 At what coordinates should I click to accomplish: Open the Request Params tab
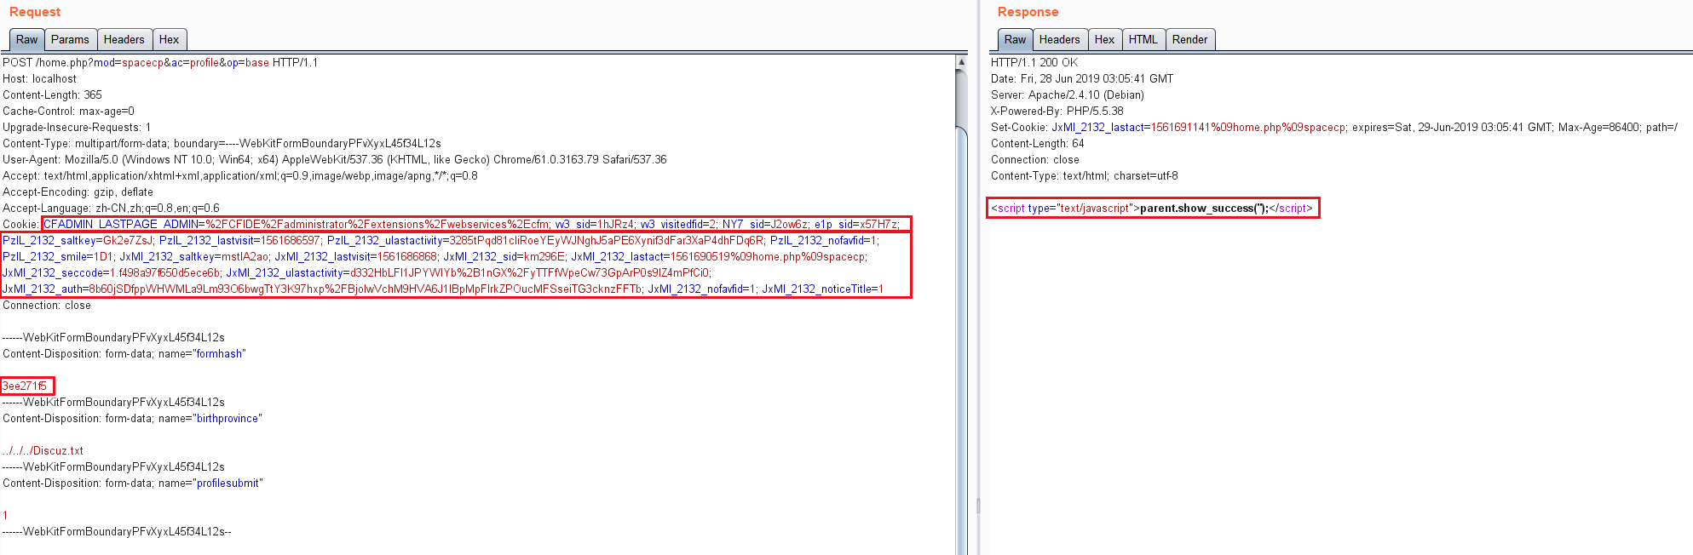70,39
